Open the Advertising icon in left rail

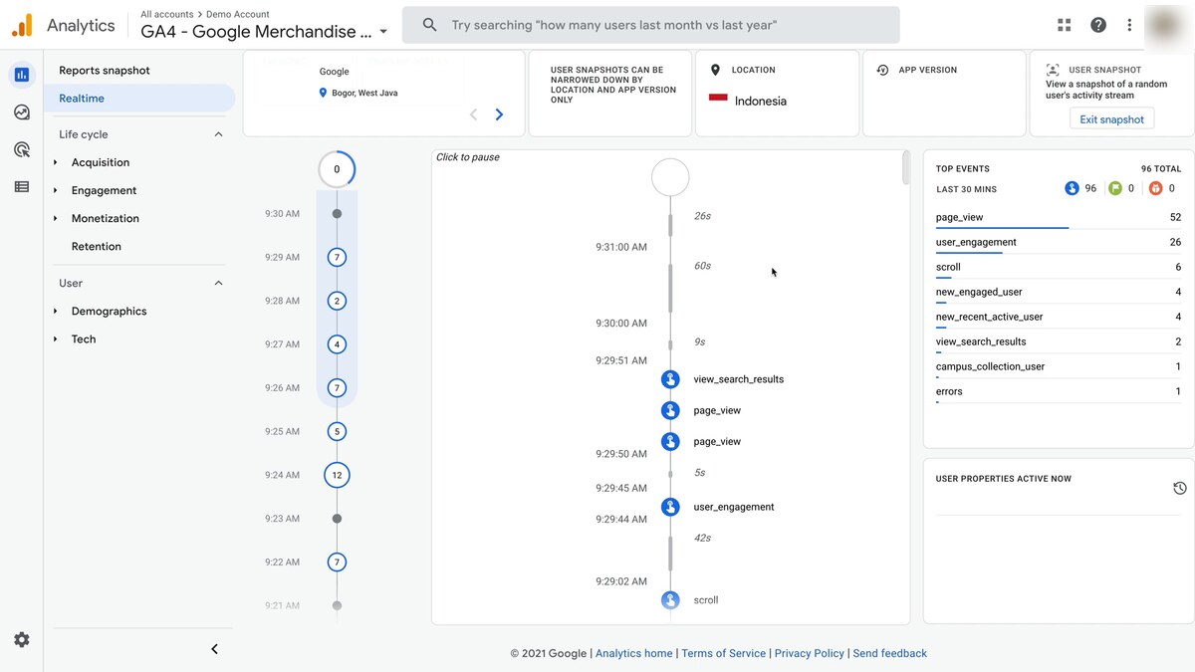pos(22,149)
